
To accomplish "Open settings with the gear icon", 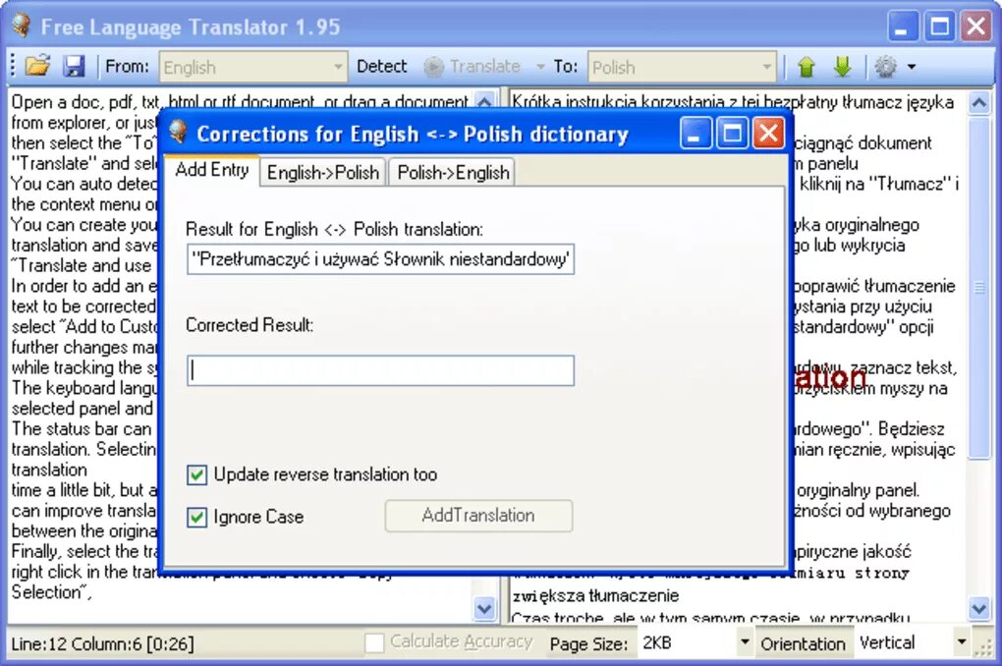I will coord(886,67).
